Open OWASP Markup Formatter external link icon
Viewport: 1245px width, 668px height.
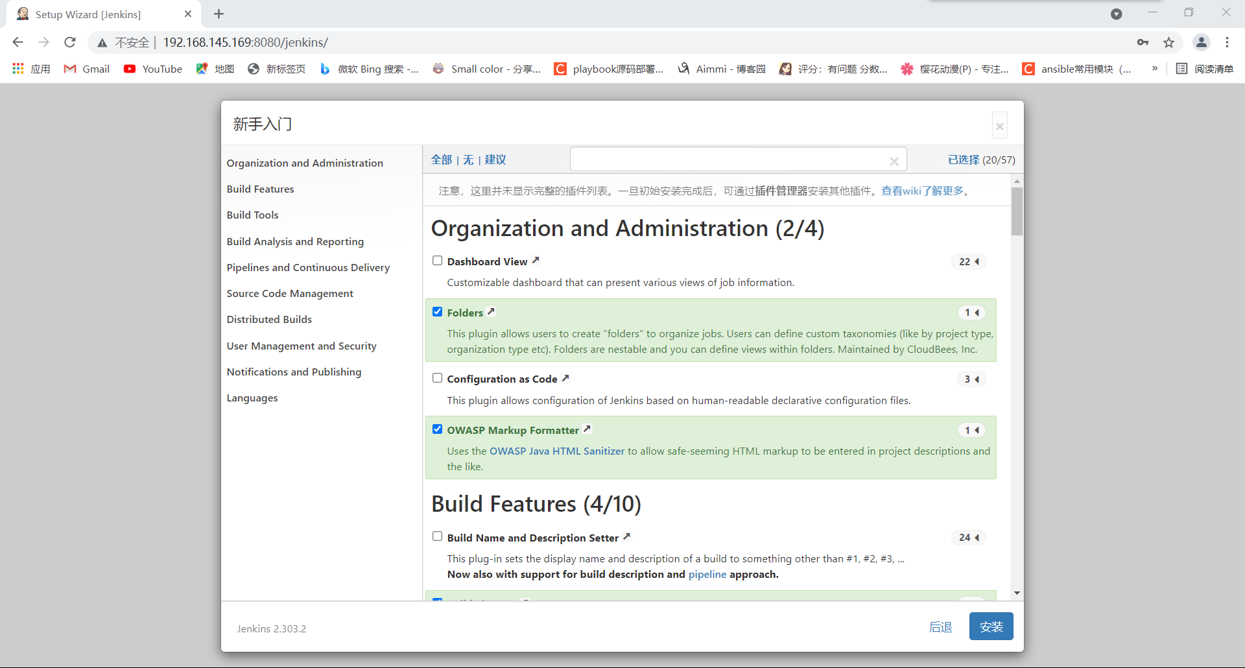(x=587, y=429)
